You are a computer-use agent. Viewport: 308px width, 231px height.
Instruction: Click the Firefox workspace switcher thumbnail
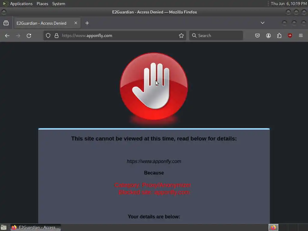click(x=273, y=227)
